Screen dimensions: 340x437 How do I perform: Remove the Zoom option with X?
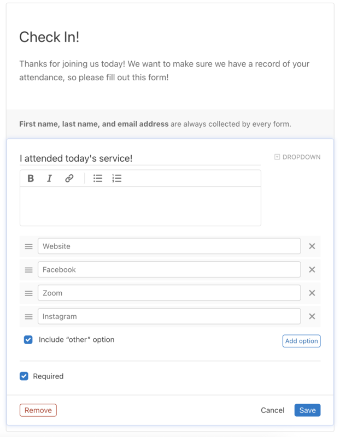(x=312, y=293)
